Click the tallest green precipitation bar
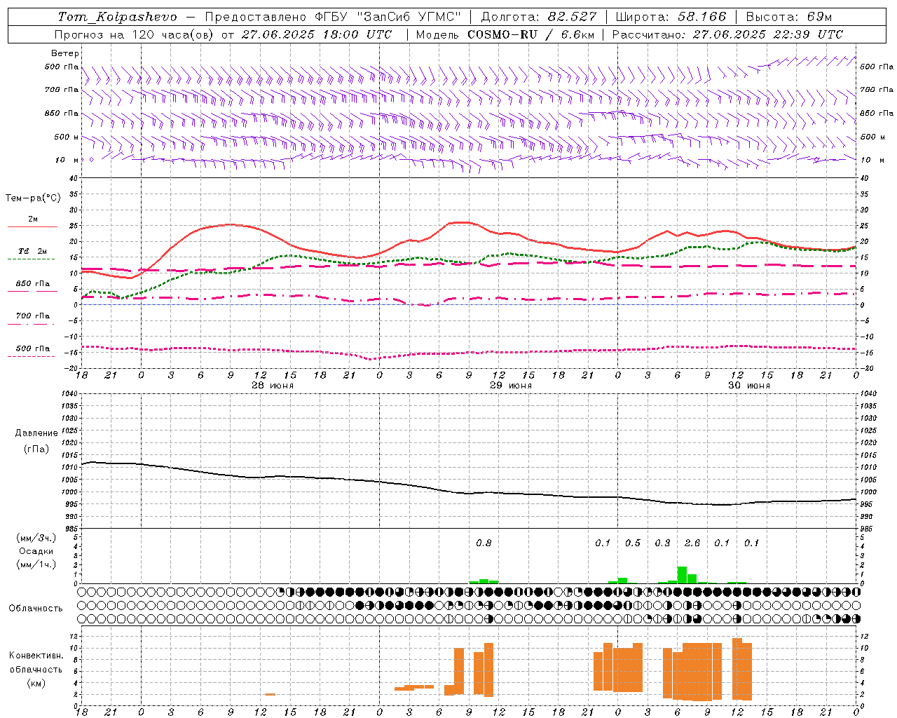The height and width of the screenshot is (718, 897). (682, 575)
